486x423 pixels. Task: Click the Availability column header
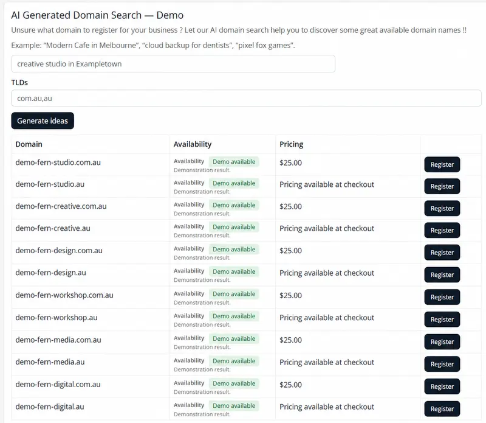pyautogui.click(x=193, y=144)
